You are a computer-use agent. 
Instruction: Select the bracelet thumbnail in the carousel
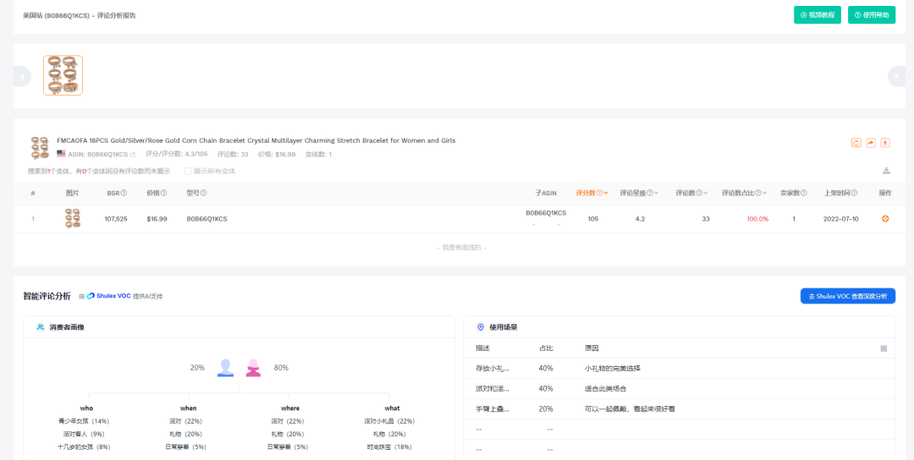(x=63, y=76)
